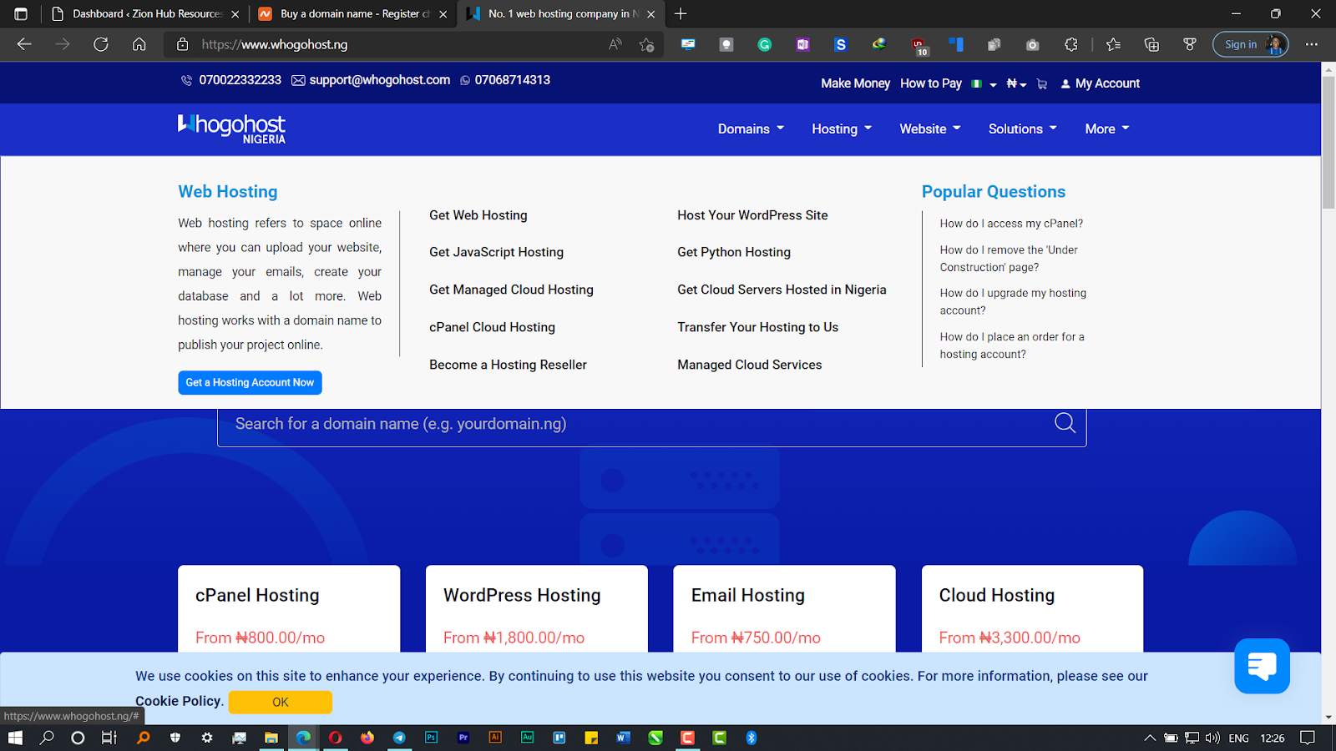Select cPanel Cloud Hosting menu item

pyautogui.click(x=492, y=327)
